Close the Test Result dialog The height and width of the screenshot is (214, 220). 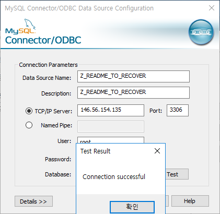tap(157, 151)
